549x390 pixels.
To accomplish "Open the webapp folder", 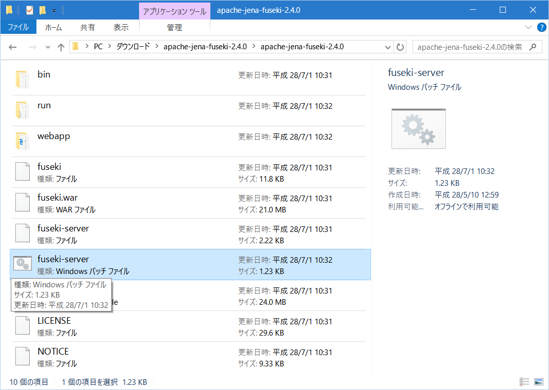I will 53,136.
